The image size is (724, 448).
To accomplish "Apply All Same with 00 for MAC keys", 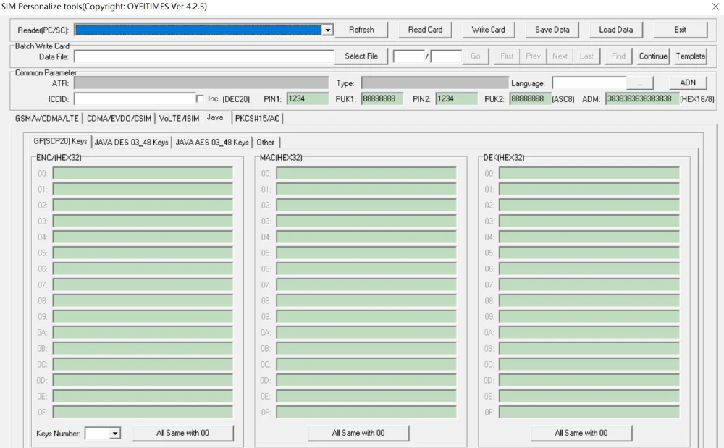I will [x=358, y=433].
